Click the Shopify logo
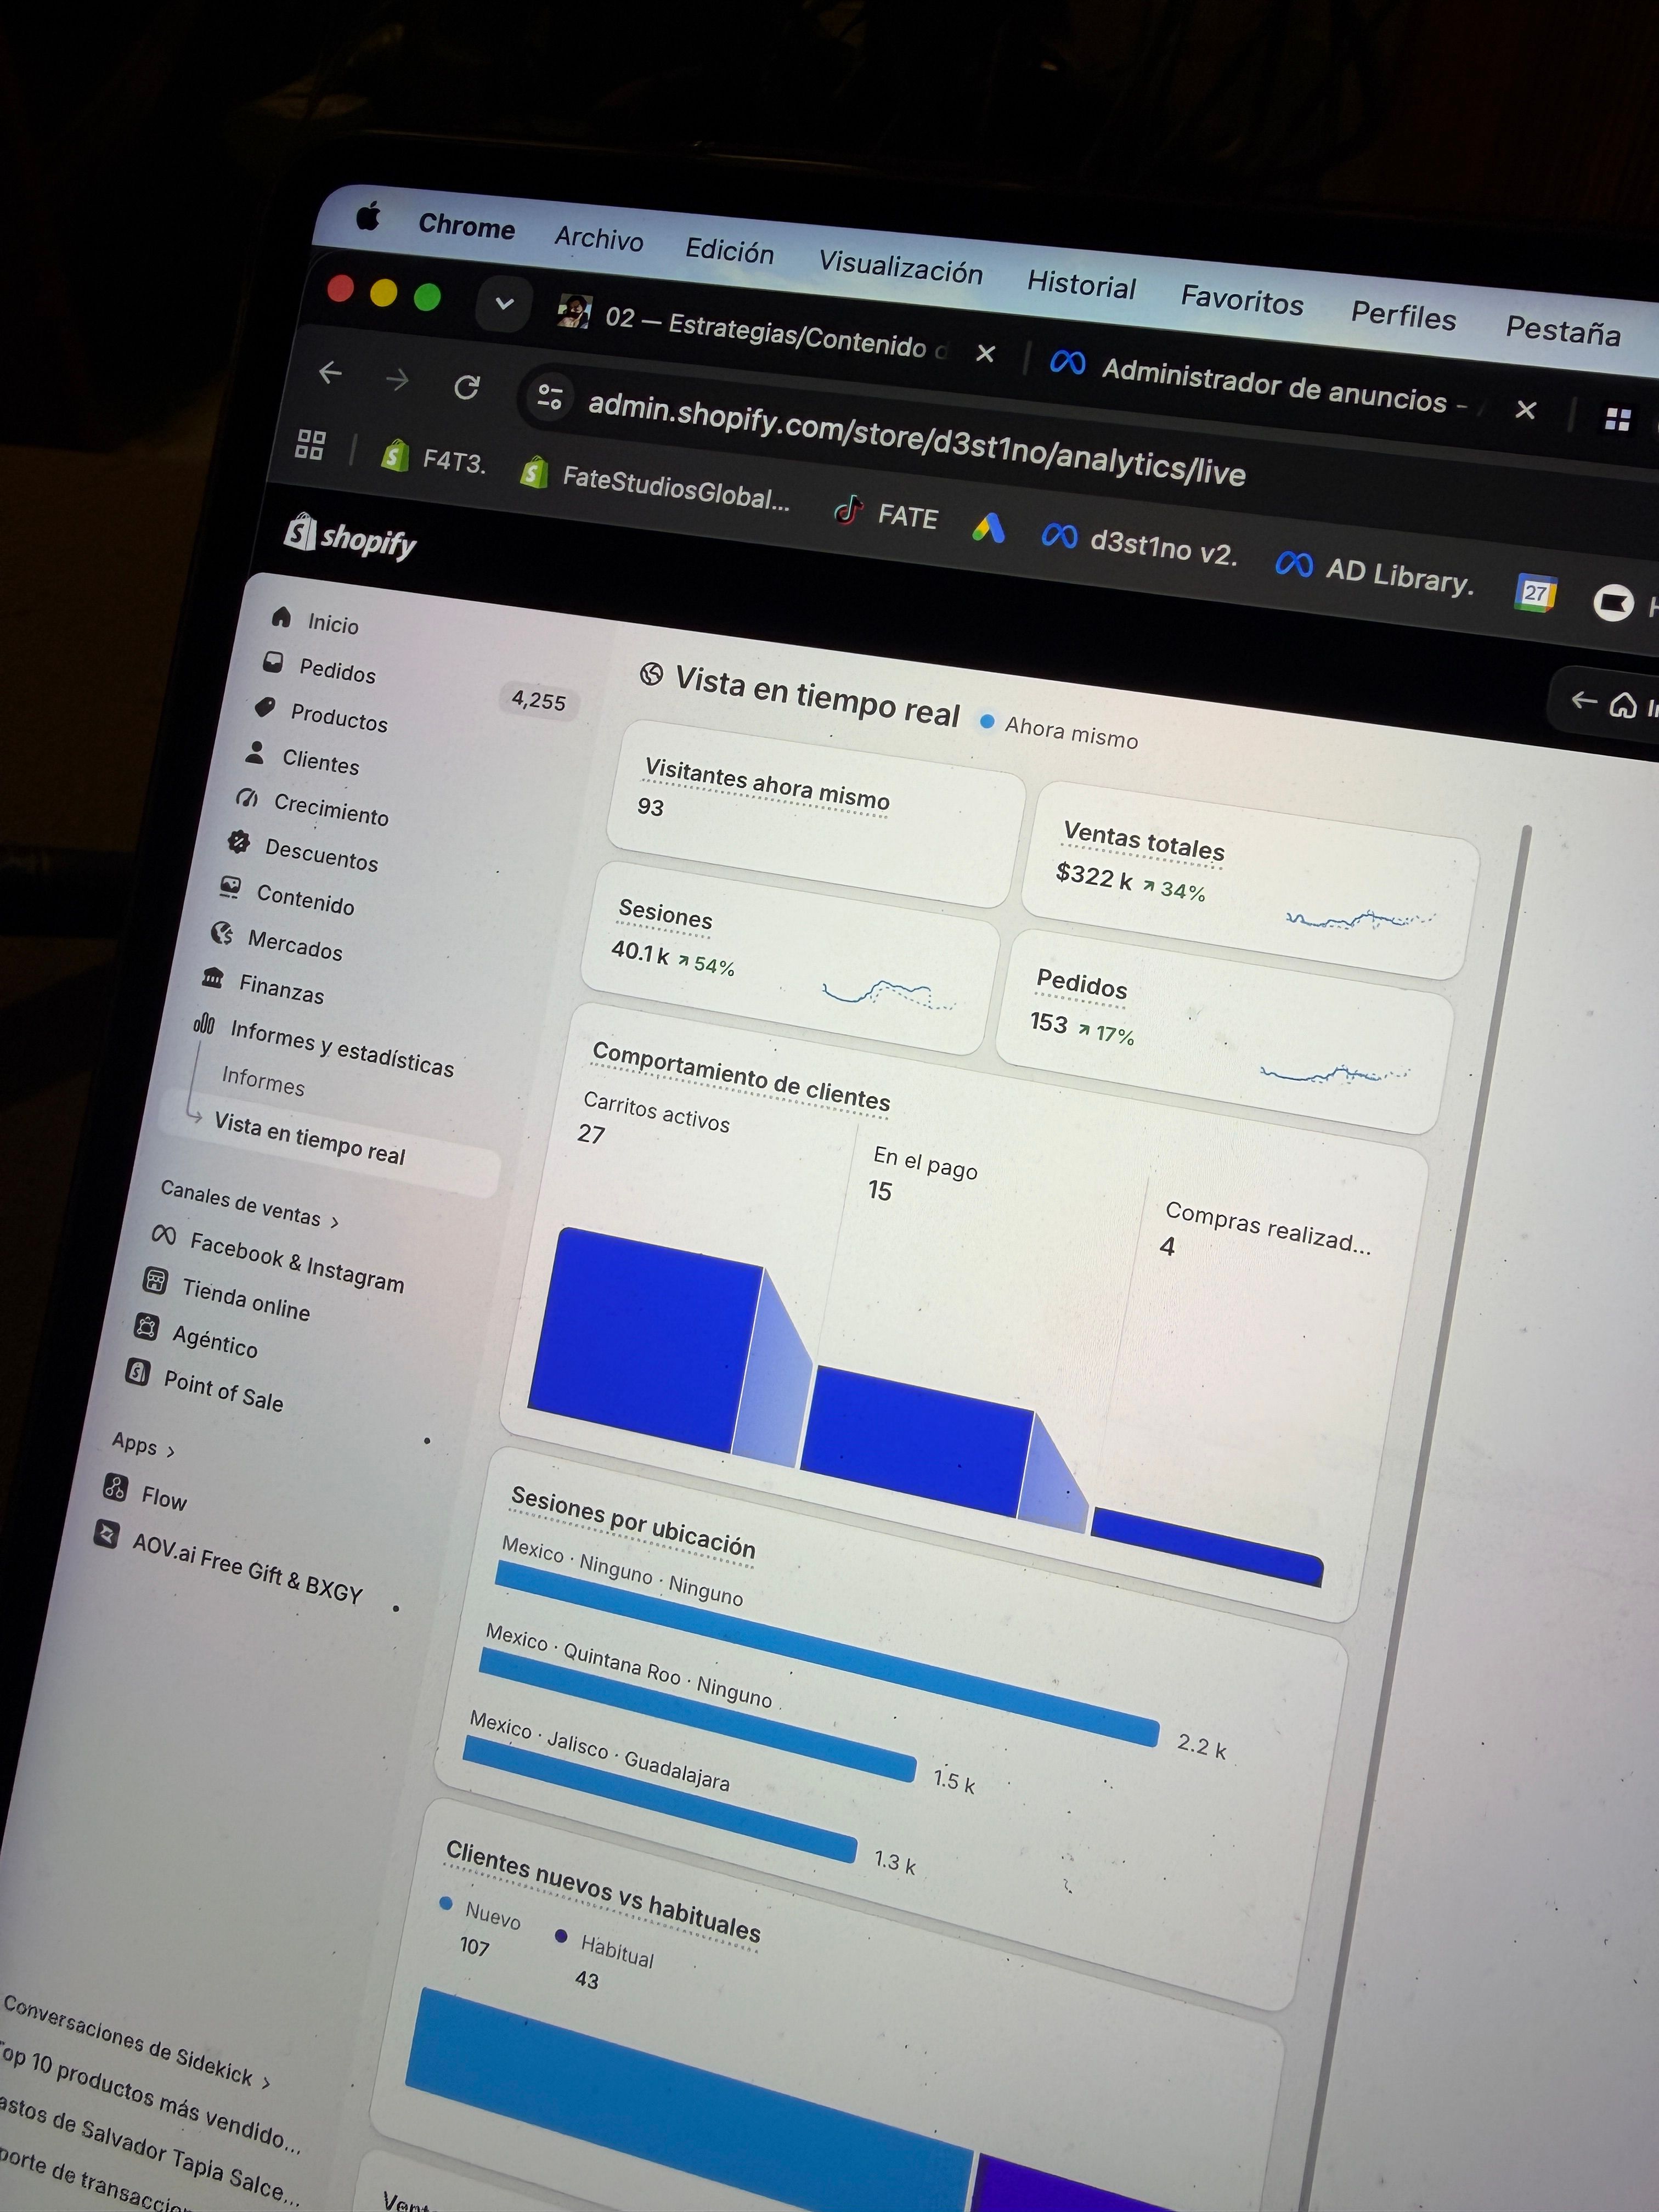 pyautogui.click(x=349, y=537)
